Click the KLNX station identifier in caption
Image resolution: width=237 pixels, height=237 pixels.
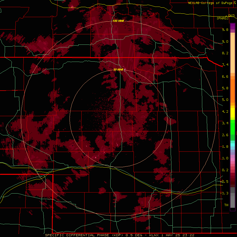pyautogui.click(x=154, y=235)
